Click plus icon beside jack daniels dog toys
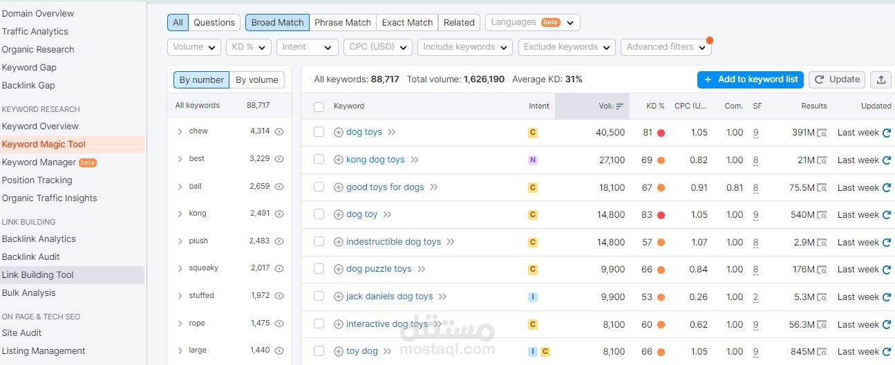The height and width of the screenshot is (365, 895). coord(339,297)
